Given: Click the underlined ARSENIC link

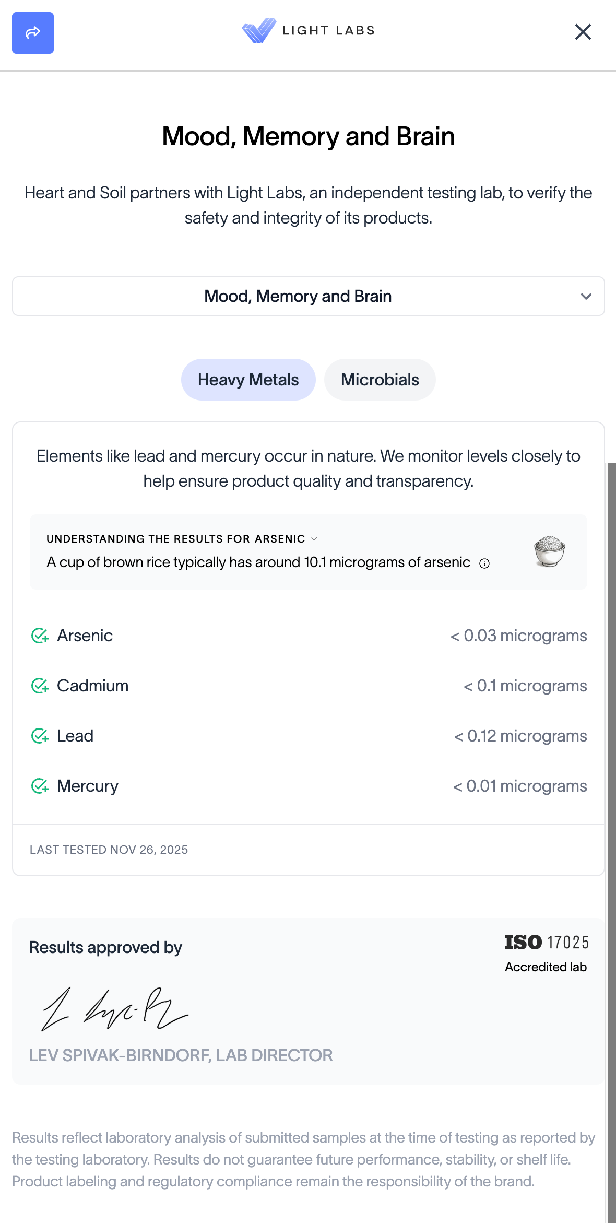Looking at the screenshot, I should coord(280,539).
